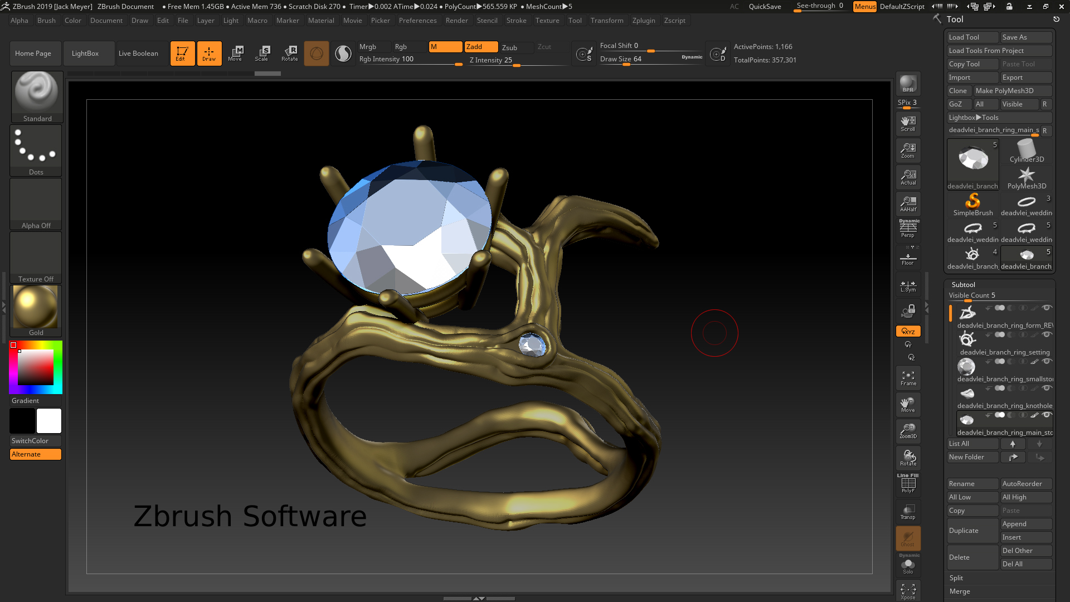Select the Rotate transform tool
This screenshot has width=1070, height=602.
coord(290,54)
